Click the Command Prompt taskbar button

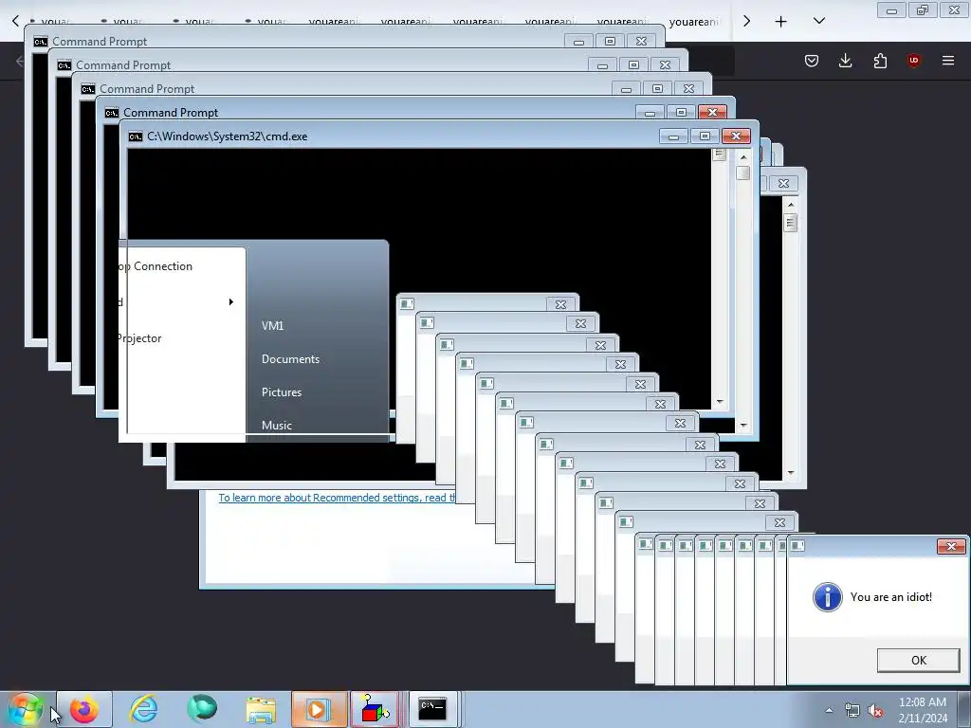coord(432,709)
